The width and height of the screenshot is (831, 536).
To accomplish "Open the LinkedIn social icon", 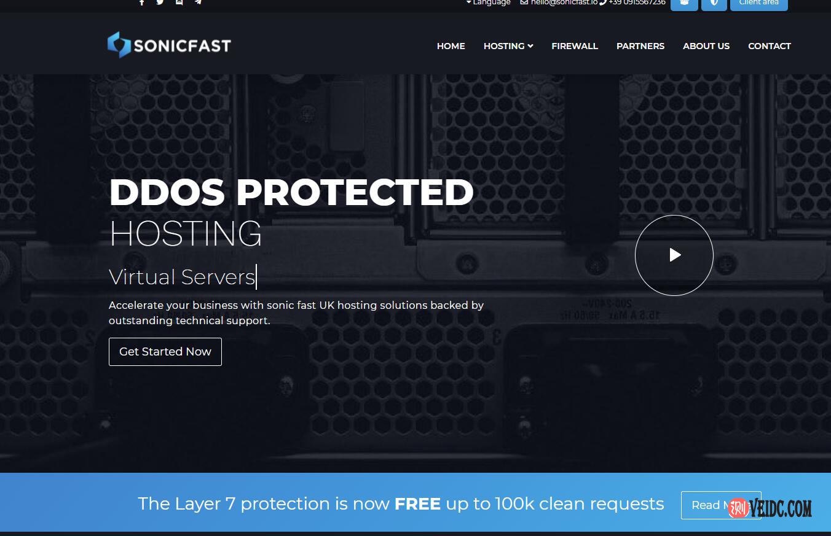I will pos(179,2).
